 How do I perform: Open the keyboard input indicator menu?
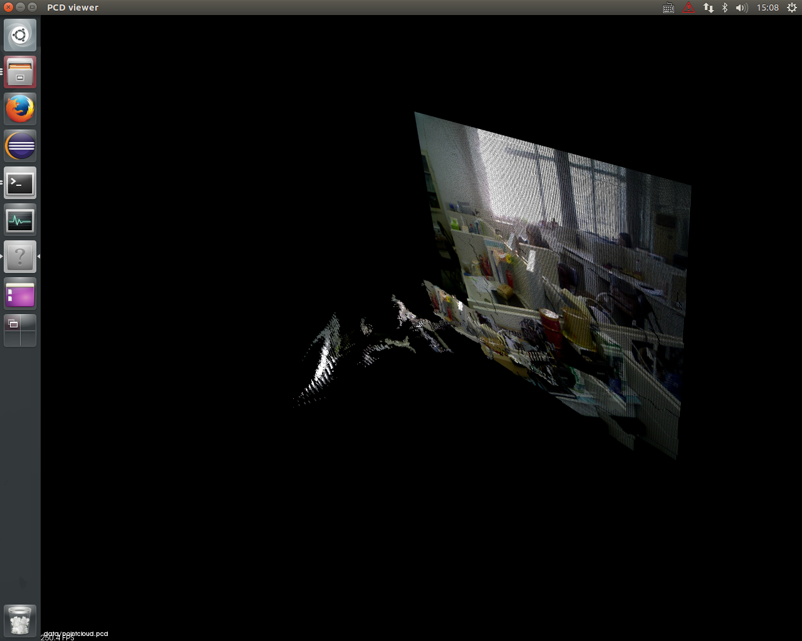click(x=669, y=8)
